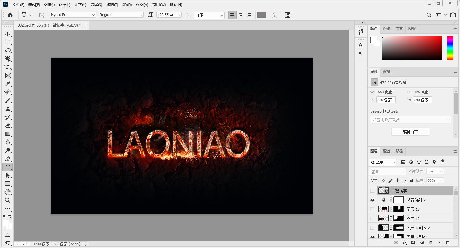Click the text color swatch in options bar

[261, 15]
